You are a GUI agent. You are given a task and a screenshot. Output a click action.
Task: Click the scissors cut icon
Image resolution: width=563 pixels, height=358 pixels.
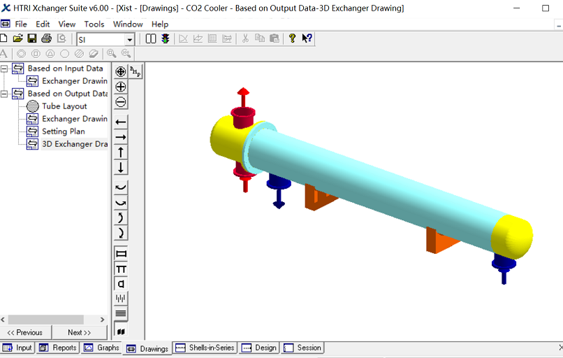point(245,38)
